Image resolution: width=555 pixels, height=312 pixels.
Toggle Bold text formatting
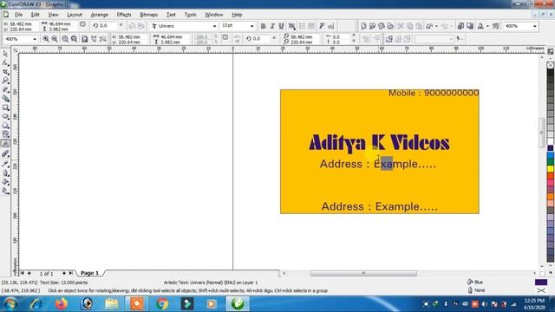(263, 26)
